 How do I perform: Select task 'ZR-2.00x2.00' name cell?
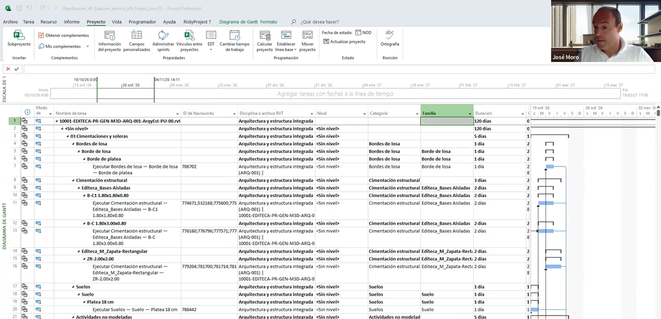[x=117, y=259]
